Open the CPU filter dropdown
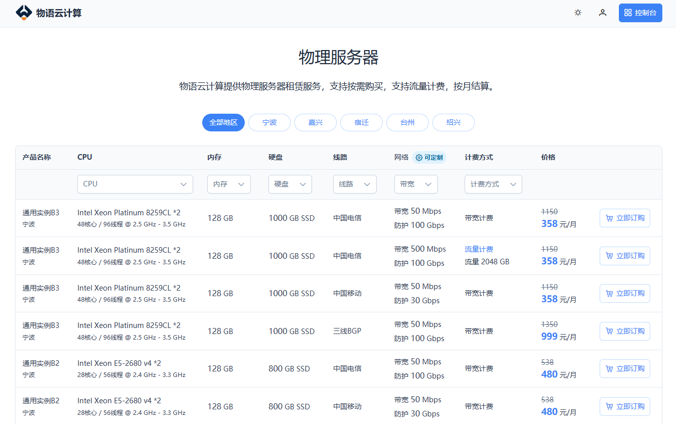Viewport: 676px width, 424px height. point(135,184)
